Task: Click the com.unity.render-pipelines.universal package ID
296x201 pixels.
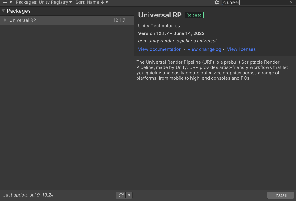Action: [177, 41]
